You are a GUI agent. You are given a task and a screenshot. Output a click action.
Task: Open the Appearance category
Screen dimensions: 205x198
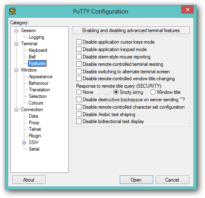click(40, 77)
